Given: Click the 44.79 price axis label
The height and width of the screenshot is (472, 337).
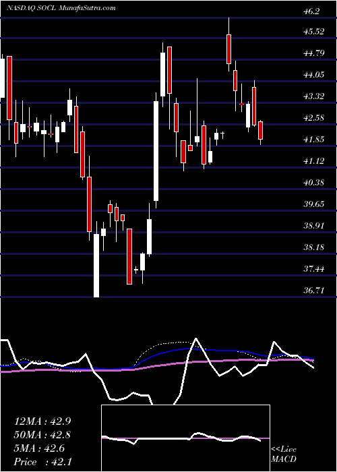Looking at the screenshot, I should [314, 53].
